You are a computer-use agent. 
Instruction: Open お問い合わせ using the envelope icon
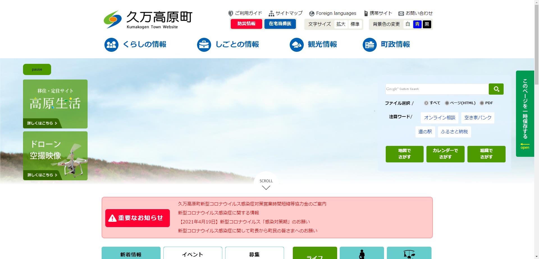pyautogui.click(x=401, y=13)
